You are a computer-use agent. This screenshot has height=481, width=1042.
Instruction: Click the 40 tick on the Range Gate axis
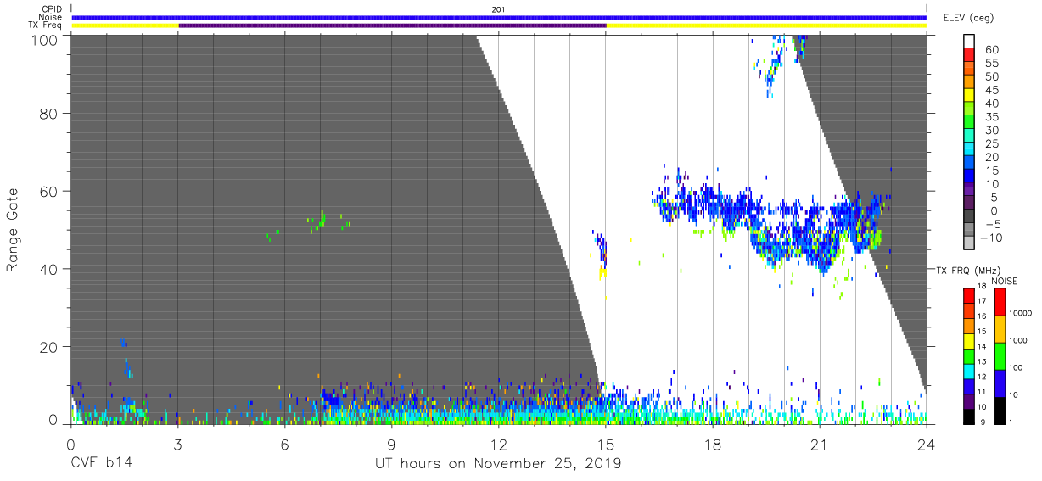pyautogui.click(x=48, y=269)
